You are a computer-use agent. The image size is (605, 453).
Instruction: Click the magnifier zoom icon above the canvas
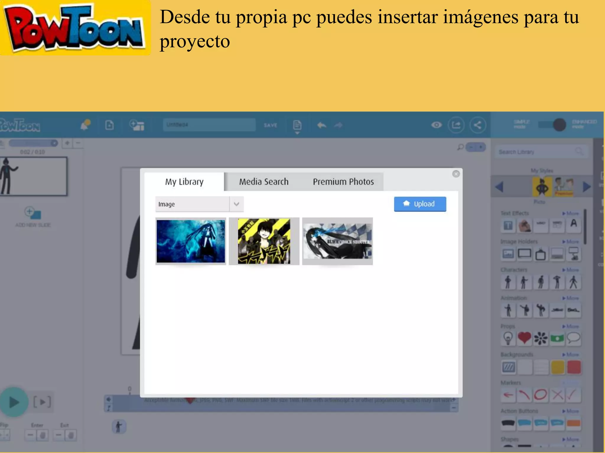460,147
